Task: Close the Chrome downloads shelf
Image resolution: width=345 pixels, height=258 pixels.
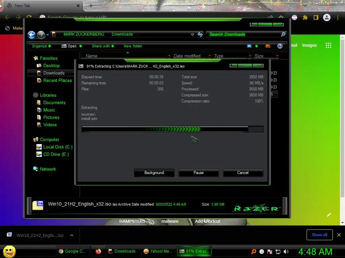Action: click(x=339, y=235)
